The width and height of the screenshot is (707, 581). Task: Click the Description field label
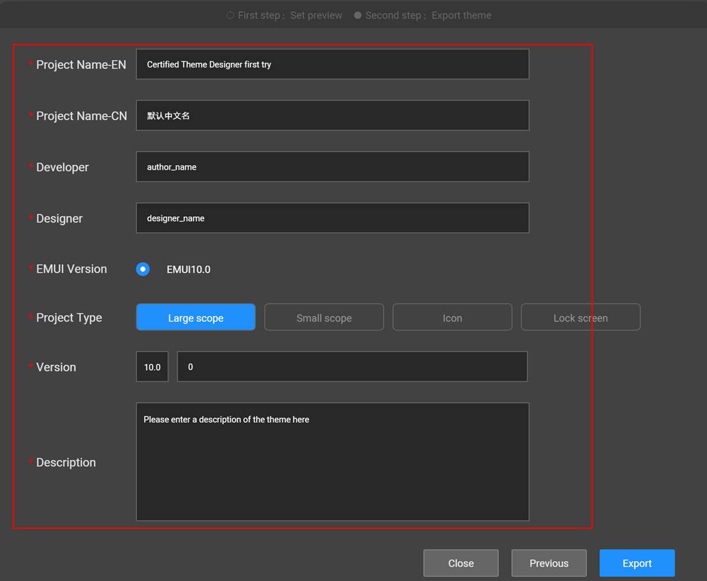pyautogui.click(x=66, y=462)
